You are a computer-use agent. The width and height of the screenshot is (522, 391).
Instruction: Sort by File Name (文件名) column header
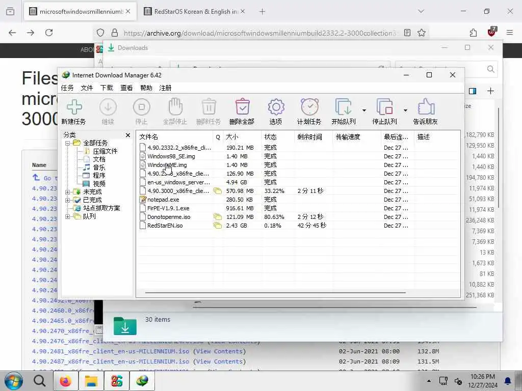click(175, 136)
